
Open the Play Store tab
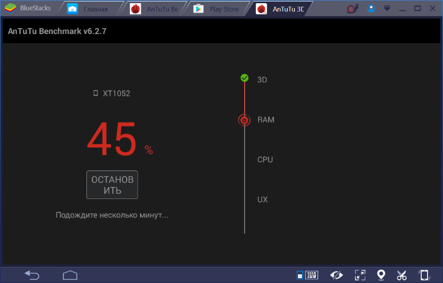(x=217, y=9)
